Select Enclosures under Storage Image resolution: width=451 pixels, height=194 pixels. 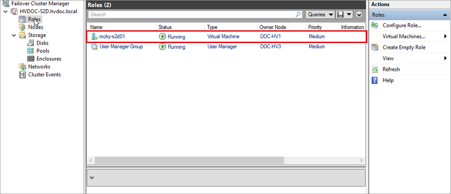(x=49, y=59)
